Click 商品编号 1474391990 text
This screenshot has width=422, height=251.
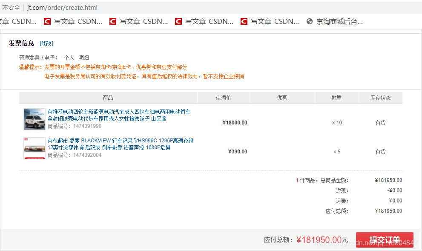75,126
